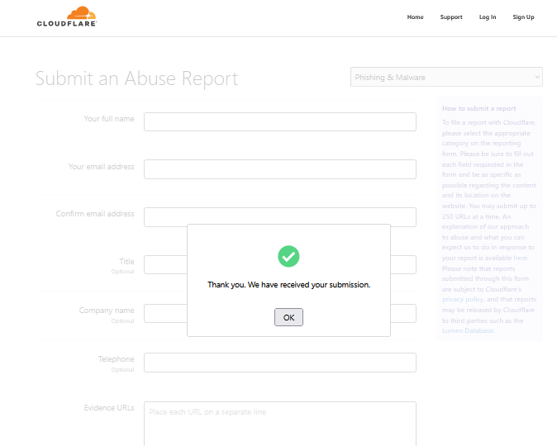Open the Phishing & Malware category dropdown

446,77
